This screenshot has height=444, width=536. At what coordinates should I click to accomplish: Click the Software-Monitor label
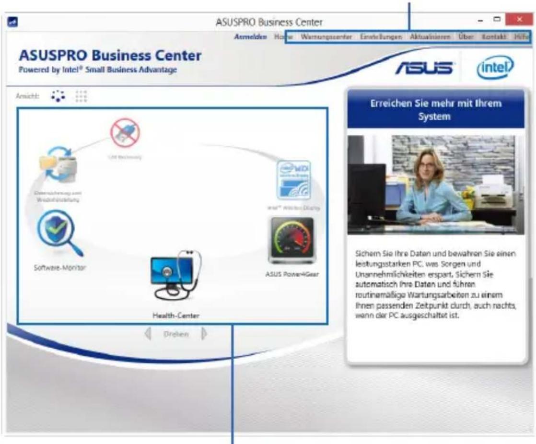60,267
